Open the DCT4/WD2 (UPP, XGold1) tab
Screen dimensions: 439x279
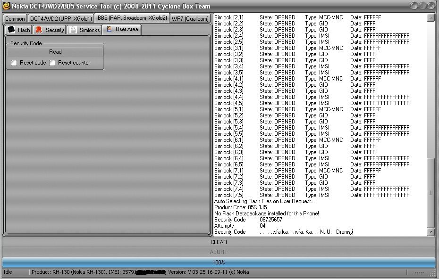point(61,19)
